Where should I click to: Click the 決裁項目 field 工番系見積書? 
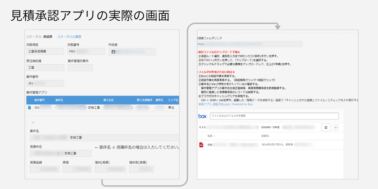[45, 52]
